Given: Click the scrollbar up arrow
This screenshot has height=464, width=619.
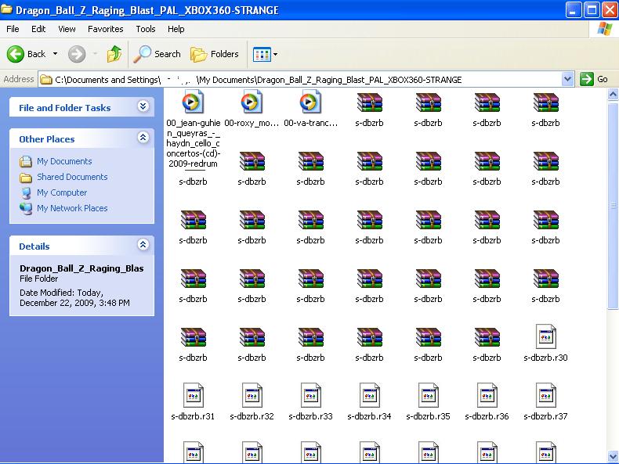Looking at the screenshot, I should (613, 94).
